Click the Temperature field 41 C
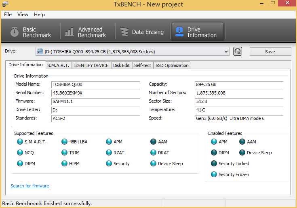The height and width of the screenshot is (208, 297). (x=239, y=110)
